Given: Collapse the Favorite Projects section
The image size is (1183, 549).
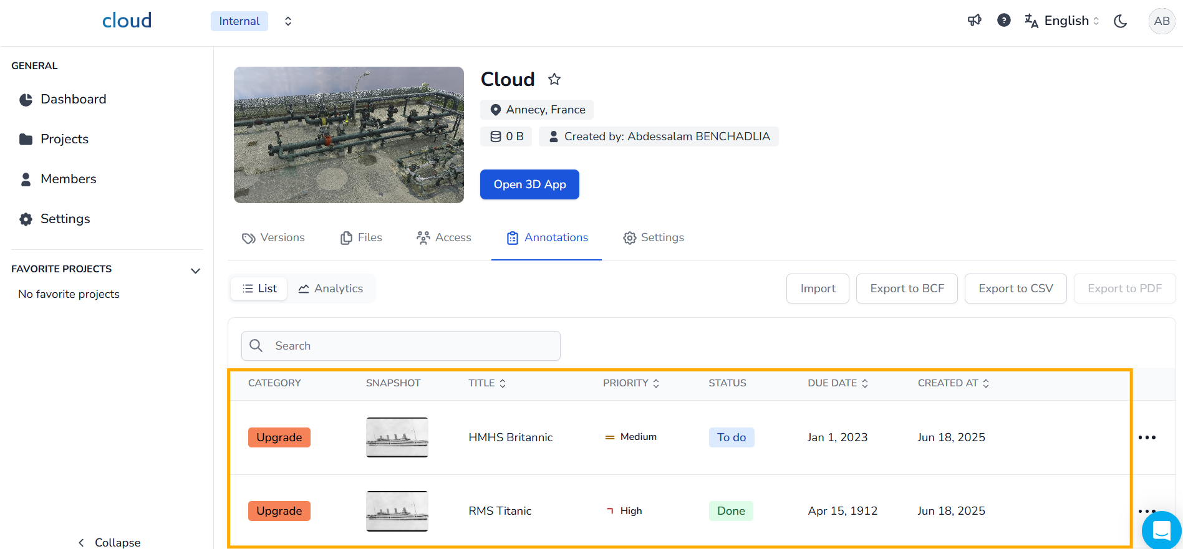Looking at the screenshot, I should click(x=195, y=270).
